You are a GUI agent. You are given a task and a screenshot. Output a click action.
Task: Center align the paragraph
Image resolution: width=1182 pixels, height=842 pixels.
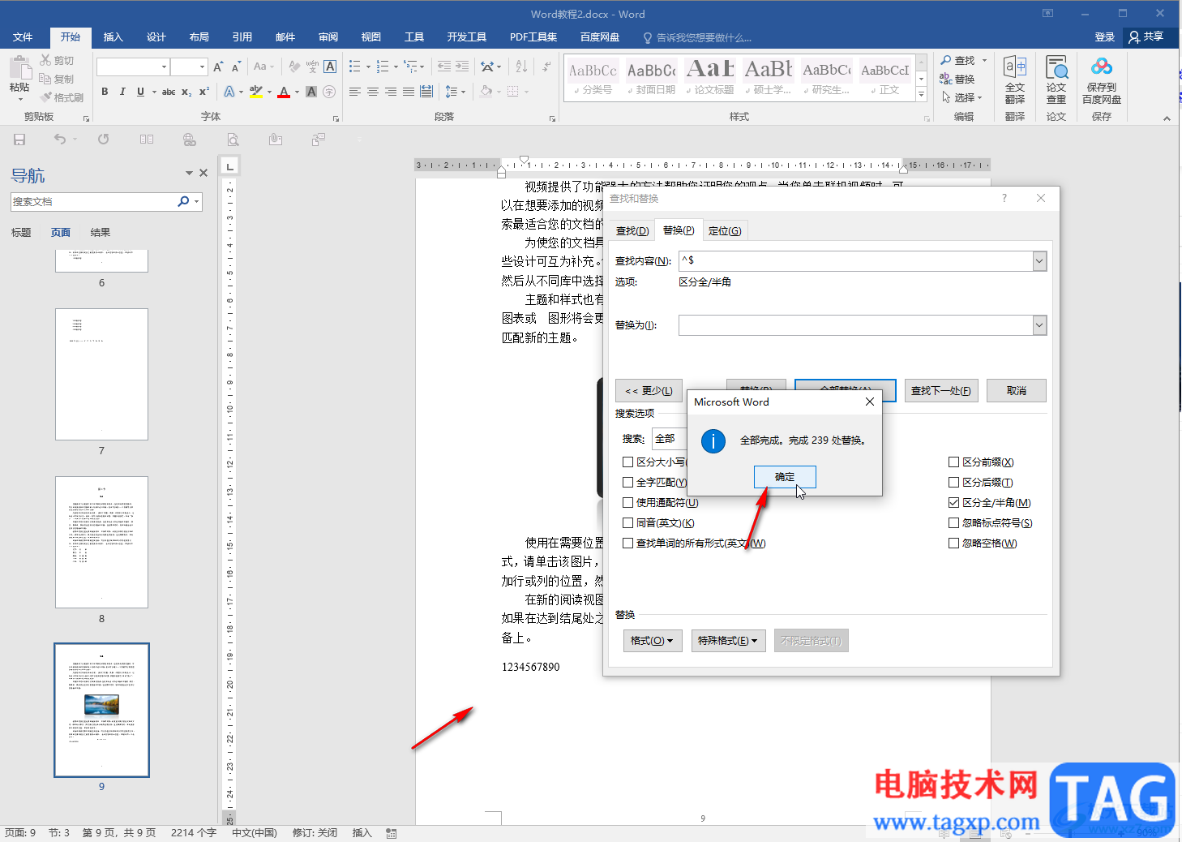[x=373, y=92]
